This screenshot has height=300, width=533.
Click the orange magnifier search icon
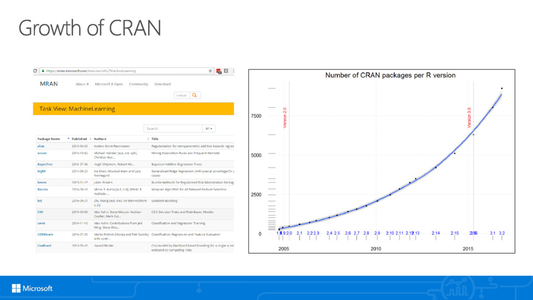coord(195,95)
